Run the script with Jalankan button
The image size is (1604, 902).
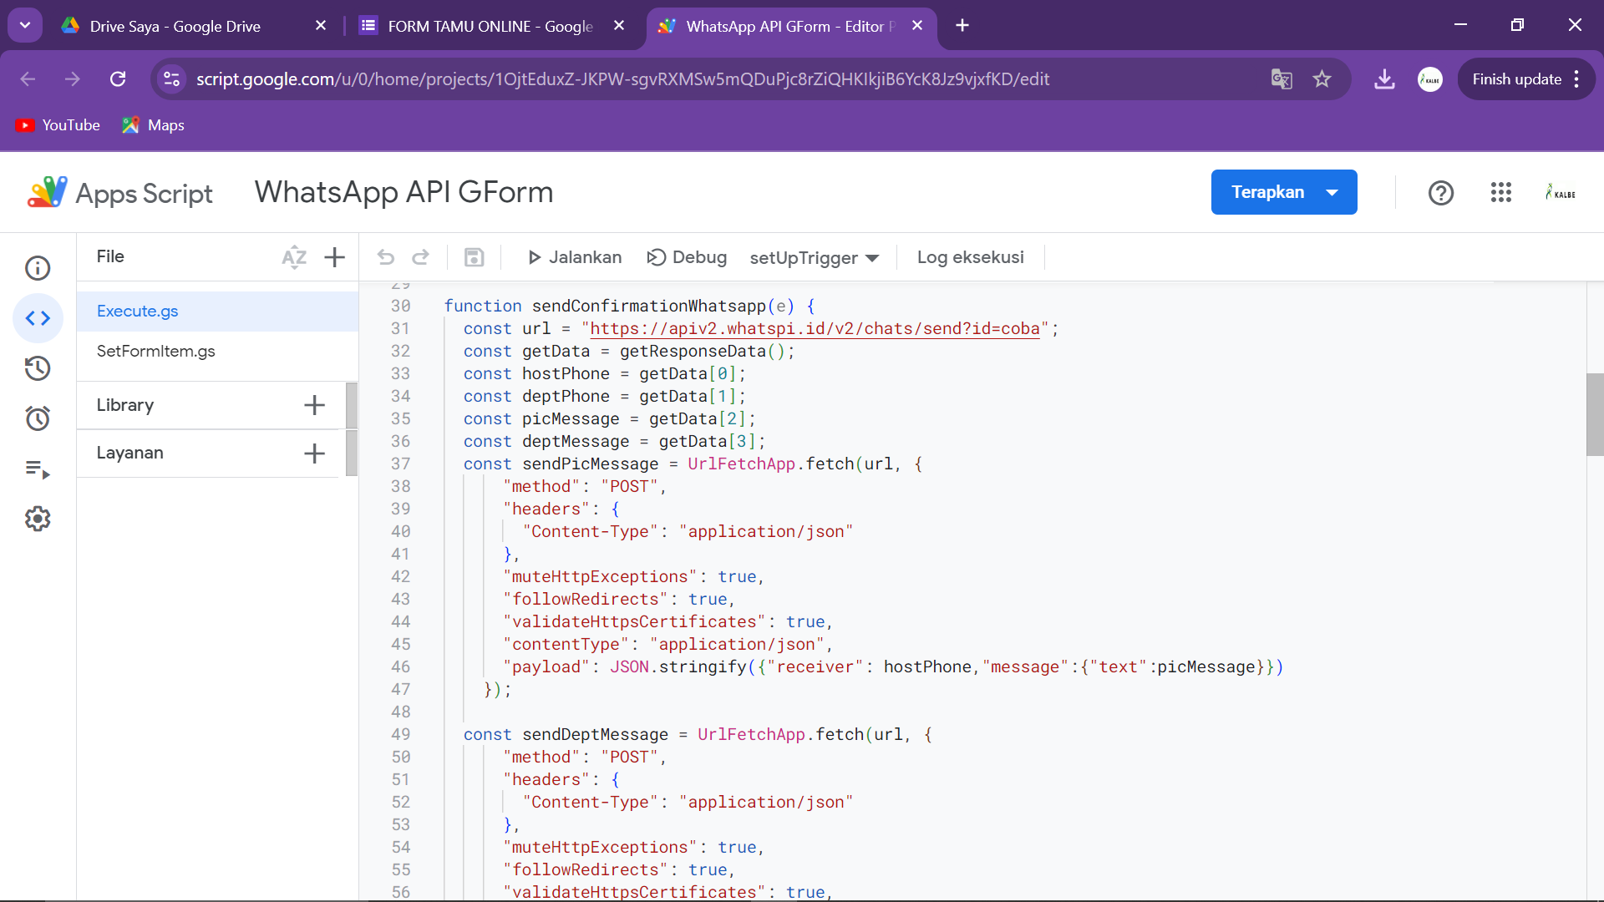click(x=575, y=257)
